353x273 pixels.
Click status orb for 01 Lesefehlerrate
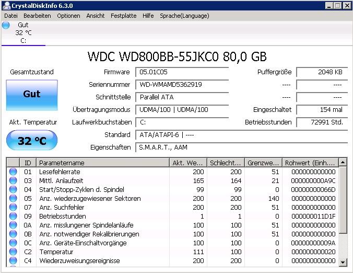13,172
